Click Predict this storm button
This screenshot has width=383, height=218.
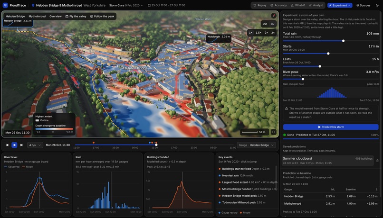click(x=331, y=127)
